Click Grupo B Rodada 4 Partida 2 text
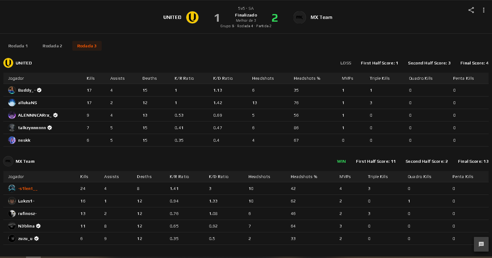Image resolution: width=492 pixels, height=258 pixels. [246, 26]
